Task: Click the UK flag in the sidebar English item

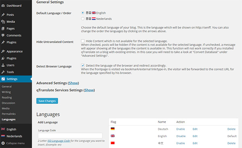Action: point(3,129)
